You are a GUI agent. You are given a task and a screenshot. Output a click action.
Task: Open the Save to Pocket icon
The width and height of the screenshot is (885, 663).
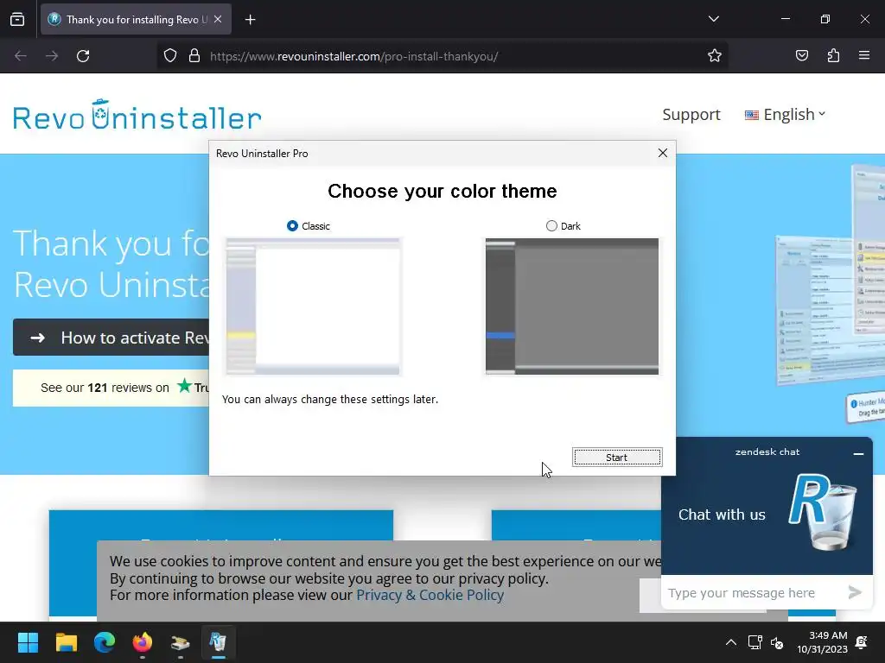[x=801, y=56]
